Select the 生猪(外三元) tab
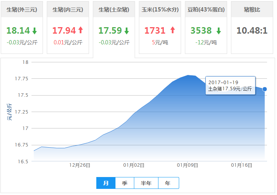Screen dimensions: 277x195 [x=22, y=10]
